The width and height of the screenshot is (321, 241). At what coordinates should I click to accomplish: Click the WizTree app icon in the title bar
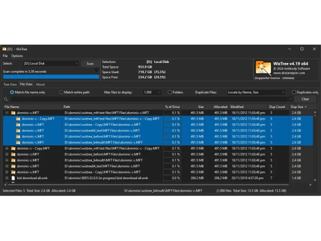4,49
